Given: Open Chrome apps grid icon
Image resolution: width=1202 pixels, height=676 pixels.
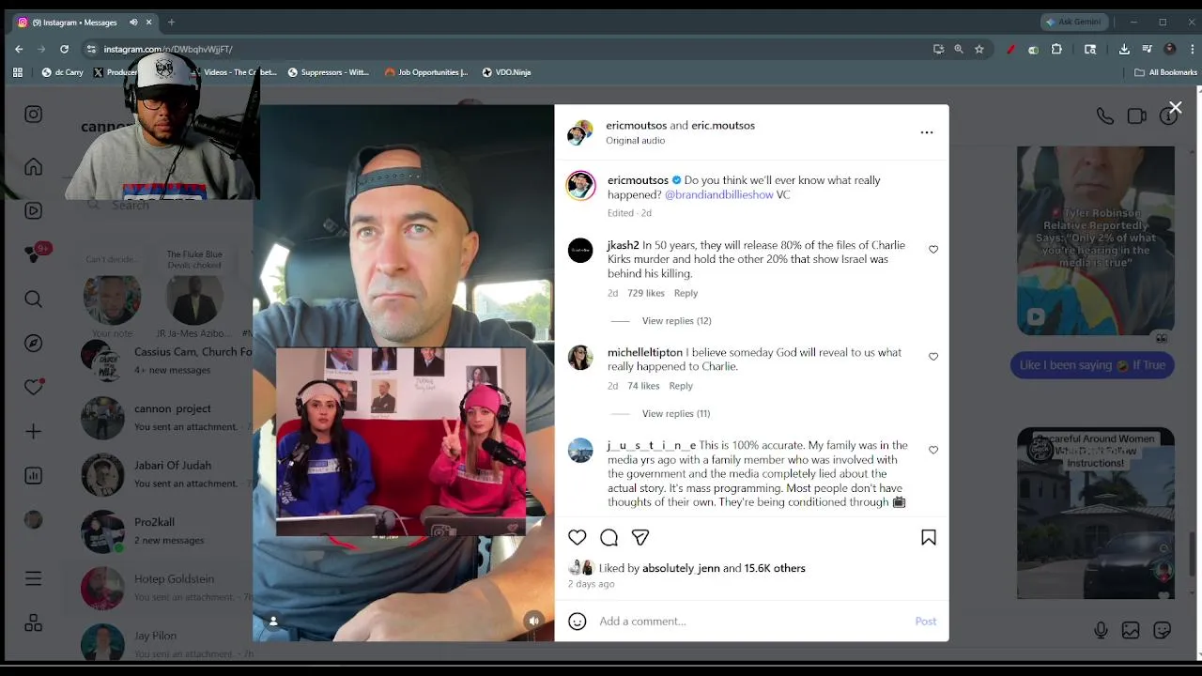Looking at the screenshot, I should click(x=18, y=72).
